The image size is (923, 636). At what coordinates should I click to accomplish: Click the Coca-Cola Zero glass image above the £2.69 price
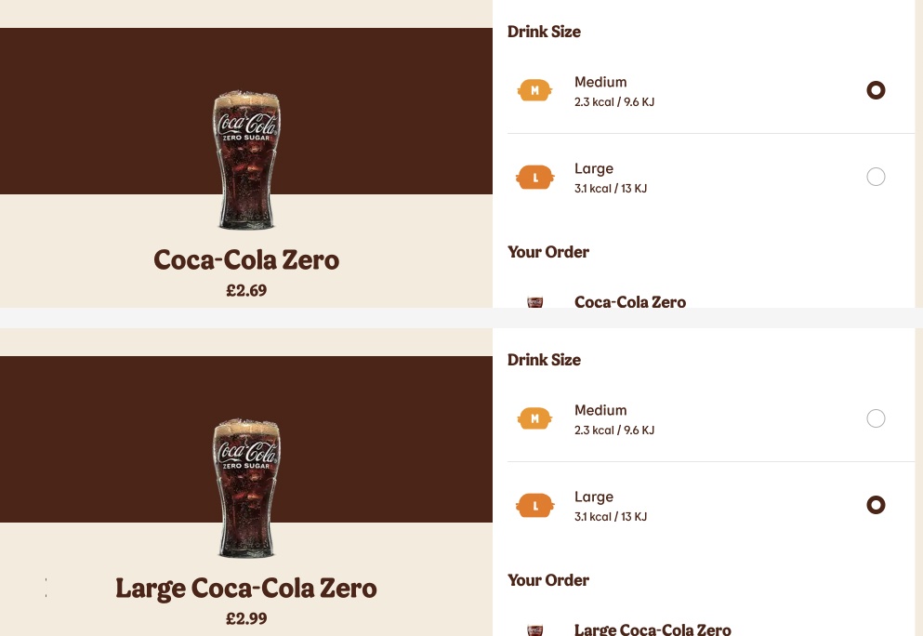pyautogui.click(x=246, y=160)
